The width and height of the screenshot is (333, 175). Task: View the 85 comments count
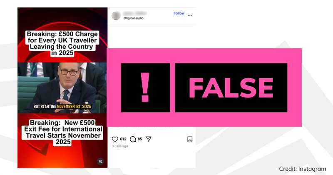point(140,139)
